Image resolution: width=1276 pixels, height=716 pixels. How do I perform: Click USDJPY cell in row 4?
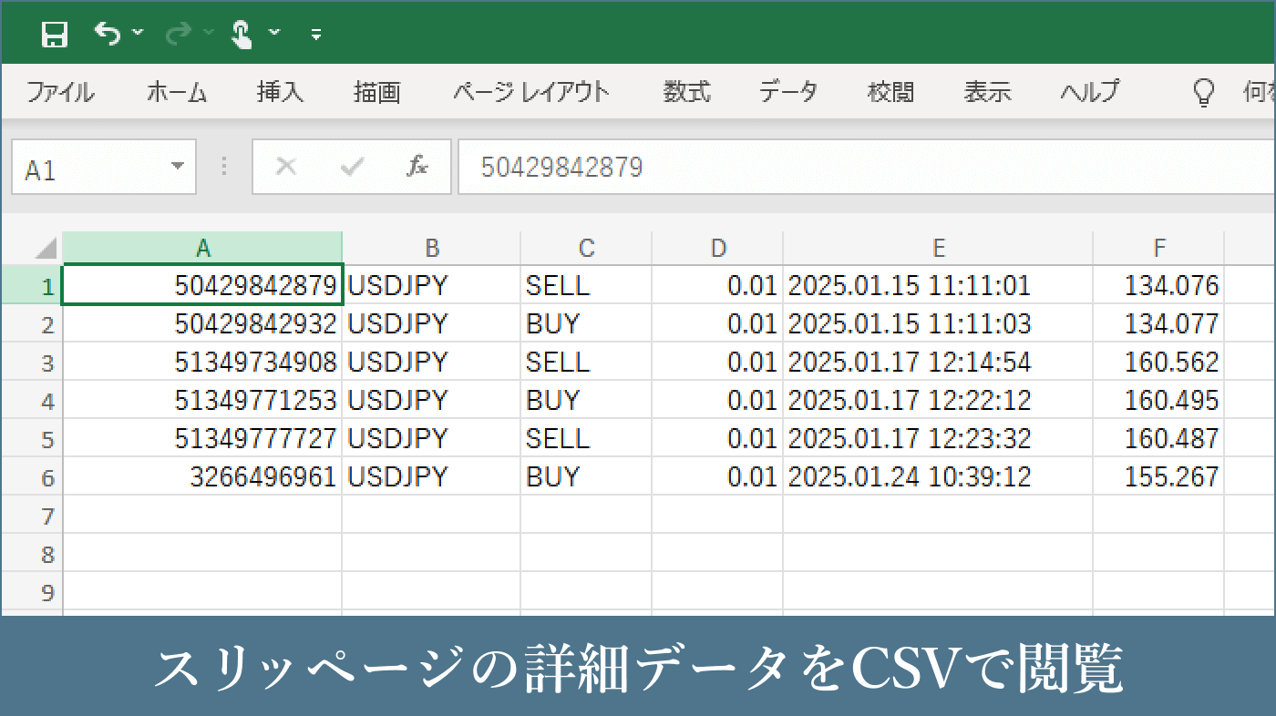431,400
